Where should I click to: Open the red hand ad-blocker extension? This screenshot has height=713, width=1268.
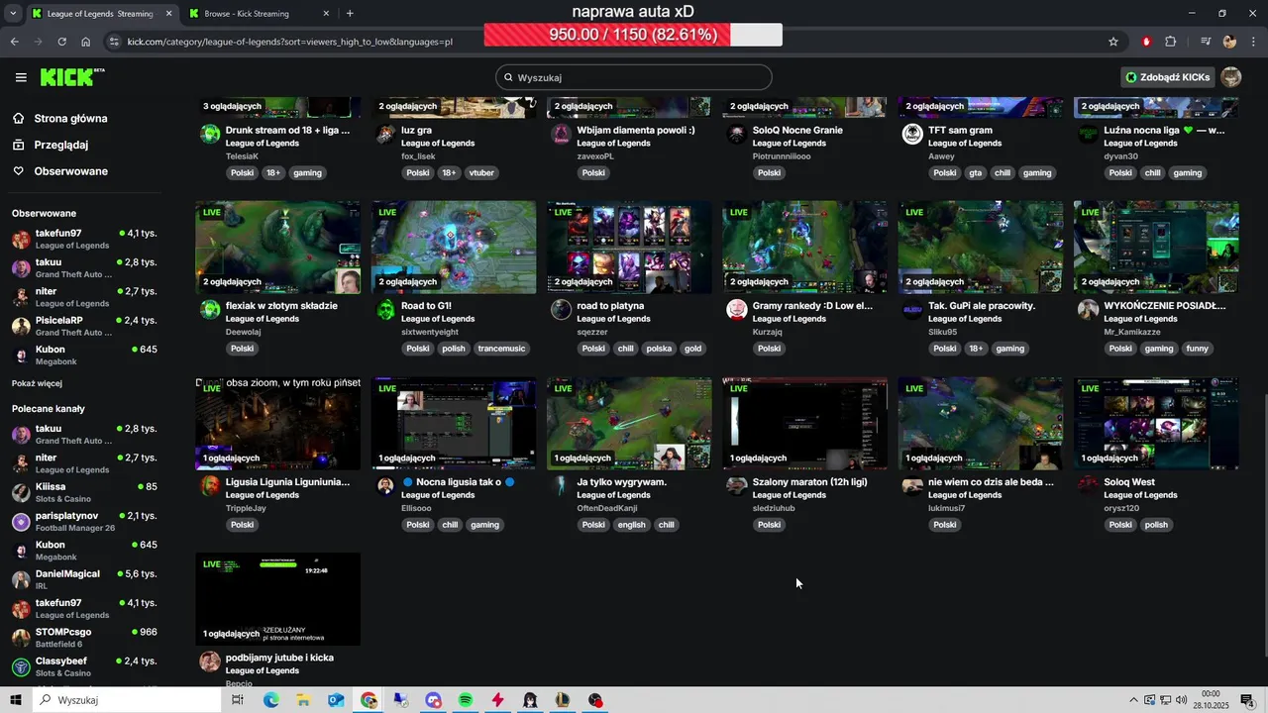pos(1146,42)
